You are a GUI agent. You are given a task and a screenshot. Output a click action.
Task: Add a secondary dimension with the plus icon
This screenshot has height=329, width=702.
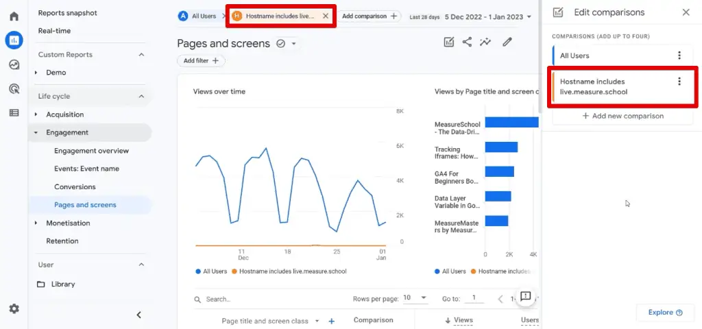(332, 321)
